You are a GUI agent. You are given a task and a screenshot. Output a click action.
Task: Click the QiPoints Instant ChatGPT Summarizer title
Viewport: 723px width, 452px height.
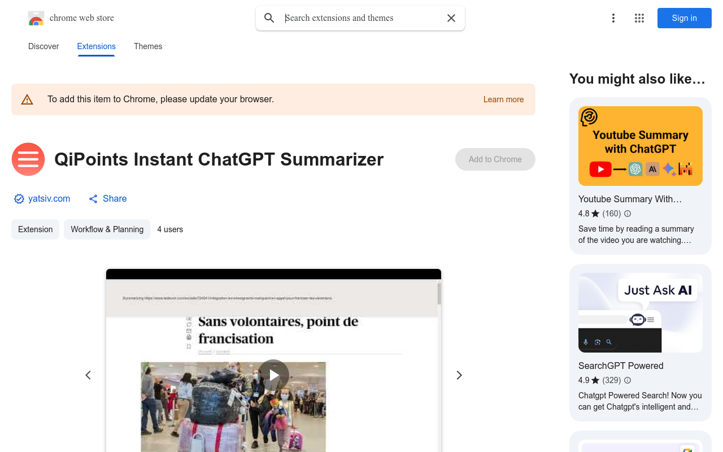[219, 159]
